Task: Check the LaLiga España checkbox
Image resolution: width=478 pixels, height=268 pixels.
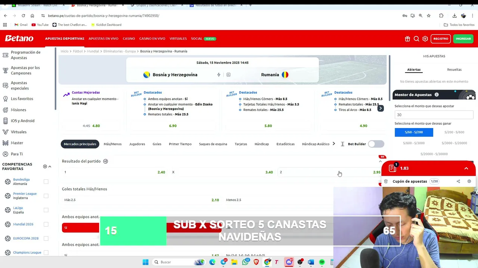Action: pyautogui.click(x=46, y=210)
